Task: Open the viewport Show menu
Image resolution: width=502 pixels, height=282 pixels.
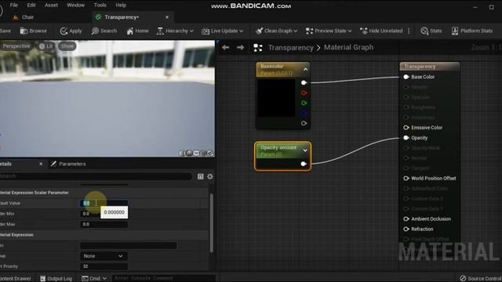Action: click(x=67, y=46)
